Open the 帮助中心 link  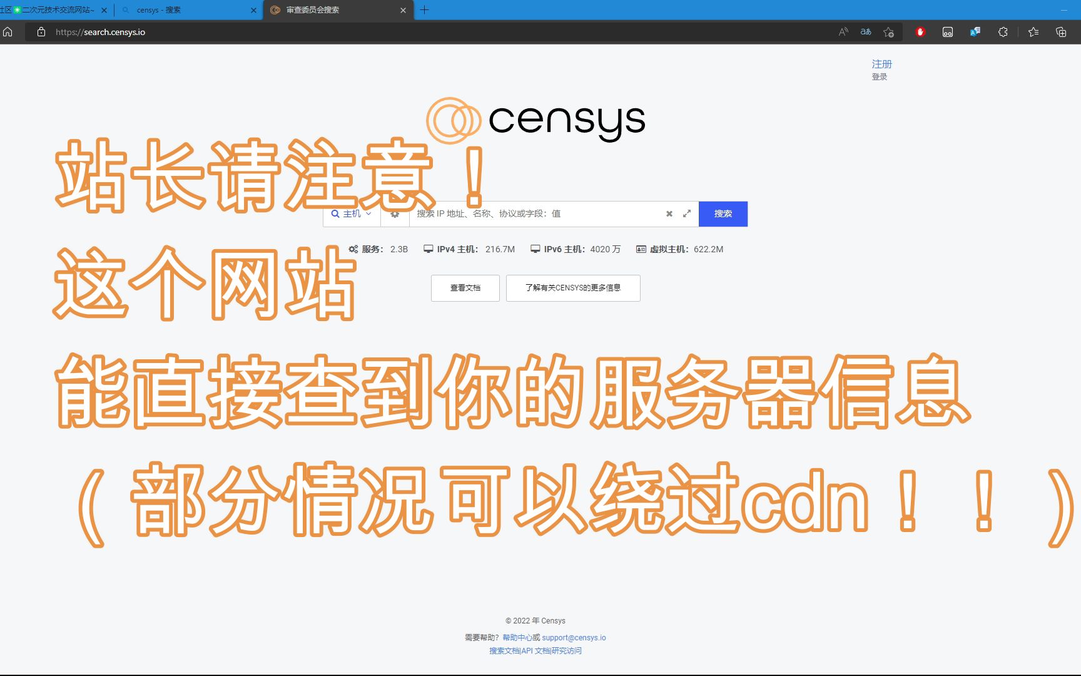pyautogui.click(x=517, y=638)
